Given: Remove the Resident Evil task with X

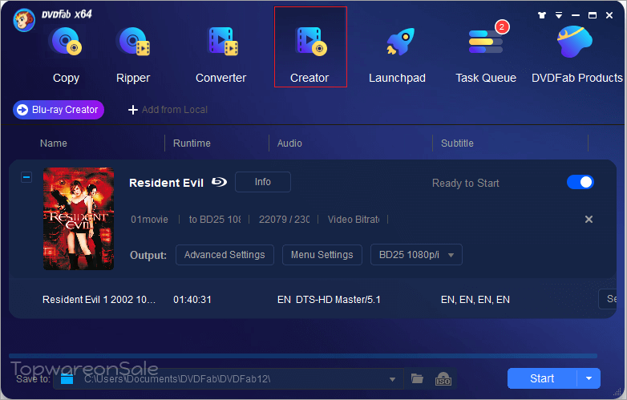Looking at the screenshot, I should (x=589, y=219).
